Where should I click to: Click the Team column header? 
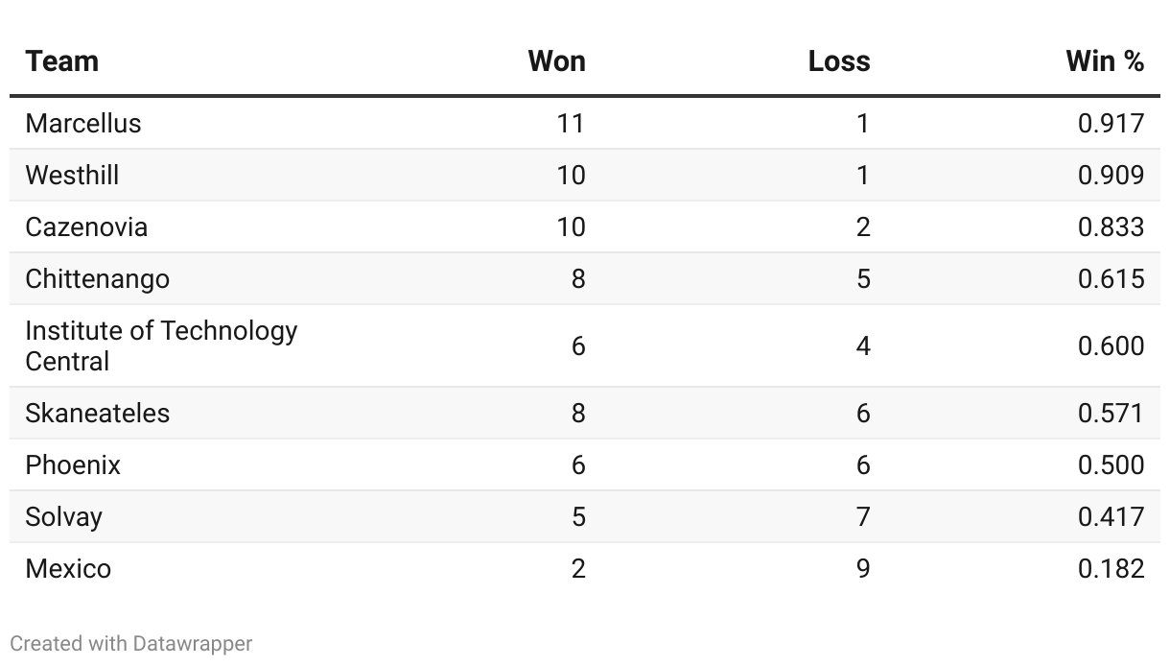[62, 61]
